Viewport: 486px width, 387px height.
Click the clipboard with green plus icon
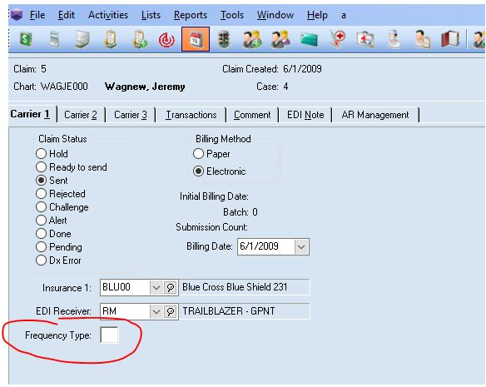[140, 39]
